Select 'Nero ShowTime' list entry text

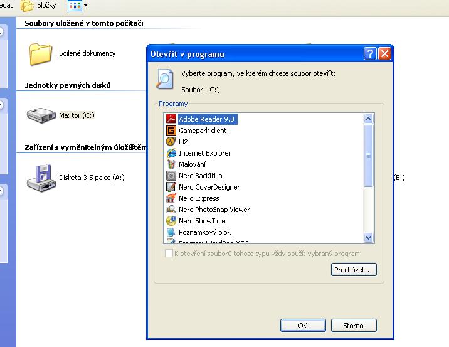[202, 221]
